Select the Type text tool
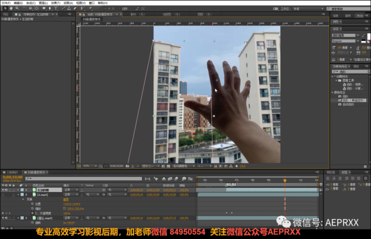 click(56, 8)
